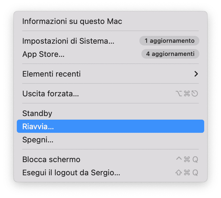Expand Elementi recenti via its chevron arrow

(x=196, y=74)
